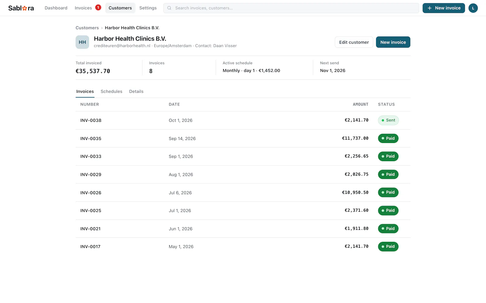Click the email crediteuren@harborhealth.nl
The width and height of the screenshot is (486, 303).
click(122, 46)
